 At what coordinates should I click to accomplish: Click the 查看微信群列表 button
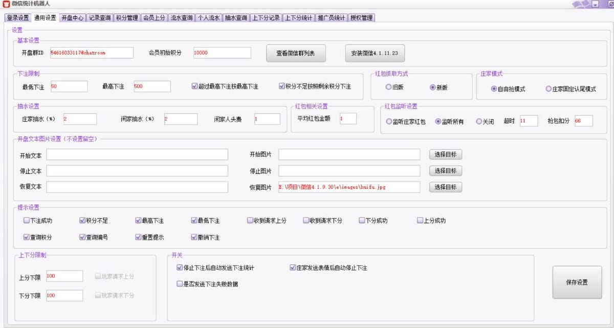tap(296, 53)
